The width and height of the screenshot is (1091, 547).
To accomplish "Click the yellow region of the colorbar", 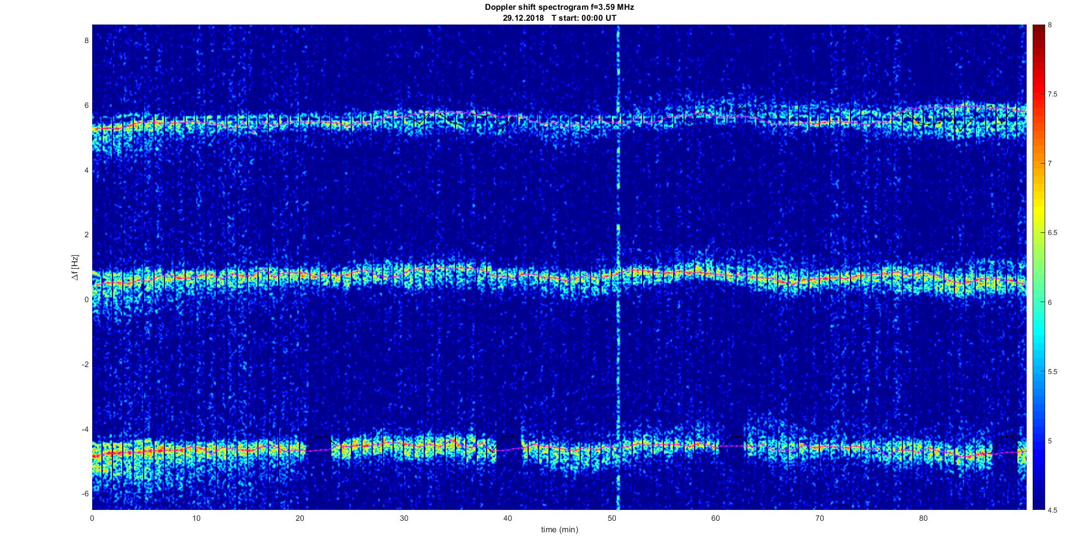I will click(x=1039, y=210).
